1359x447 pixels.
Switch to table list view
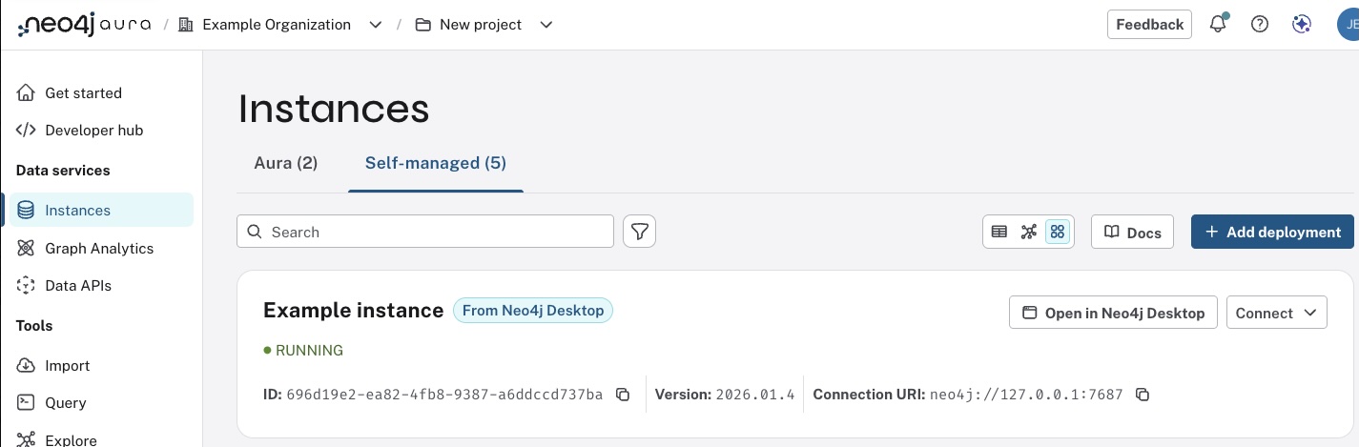999,232
